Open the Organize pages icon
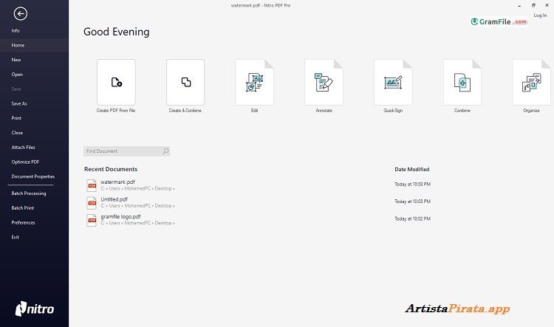Image resolution: width=554 pixels, height=327 pixels. tap(531, 82)
